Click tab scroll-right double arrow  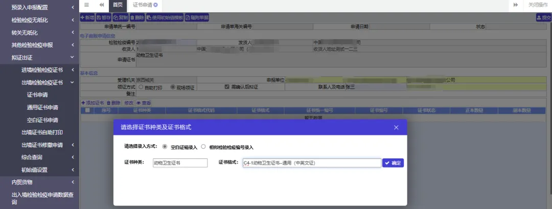coord(516,5)
